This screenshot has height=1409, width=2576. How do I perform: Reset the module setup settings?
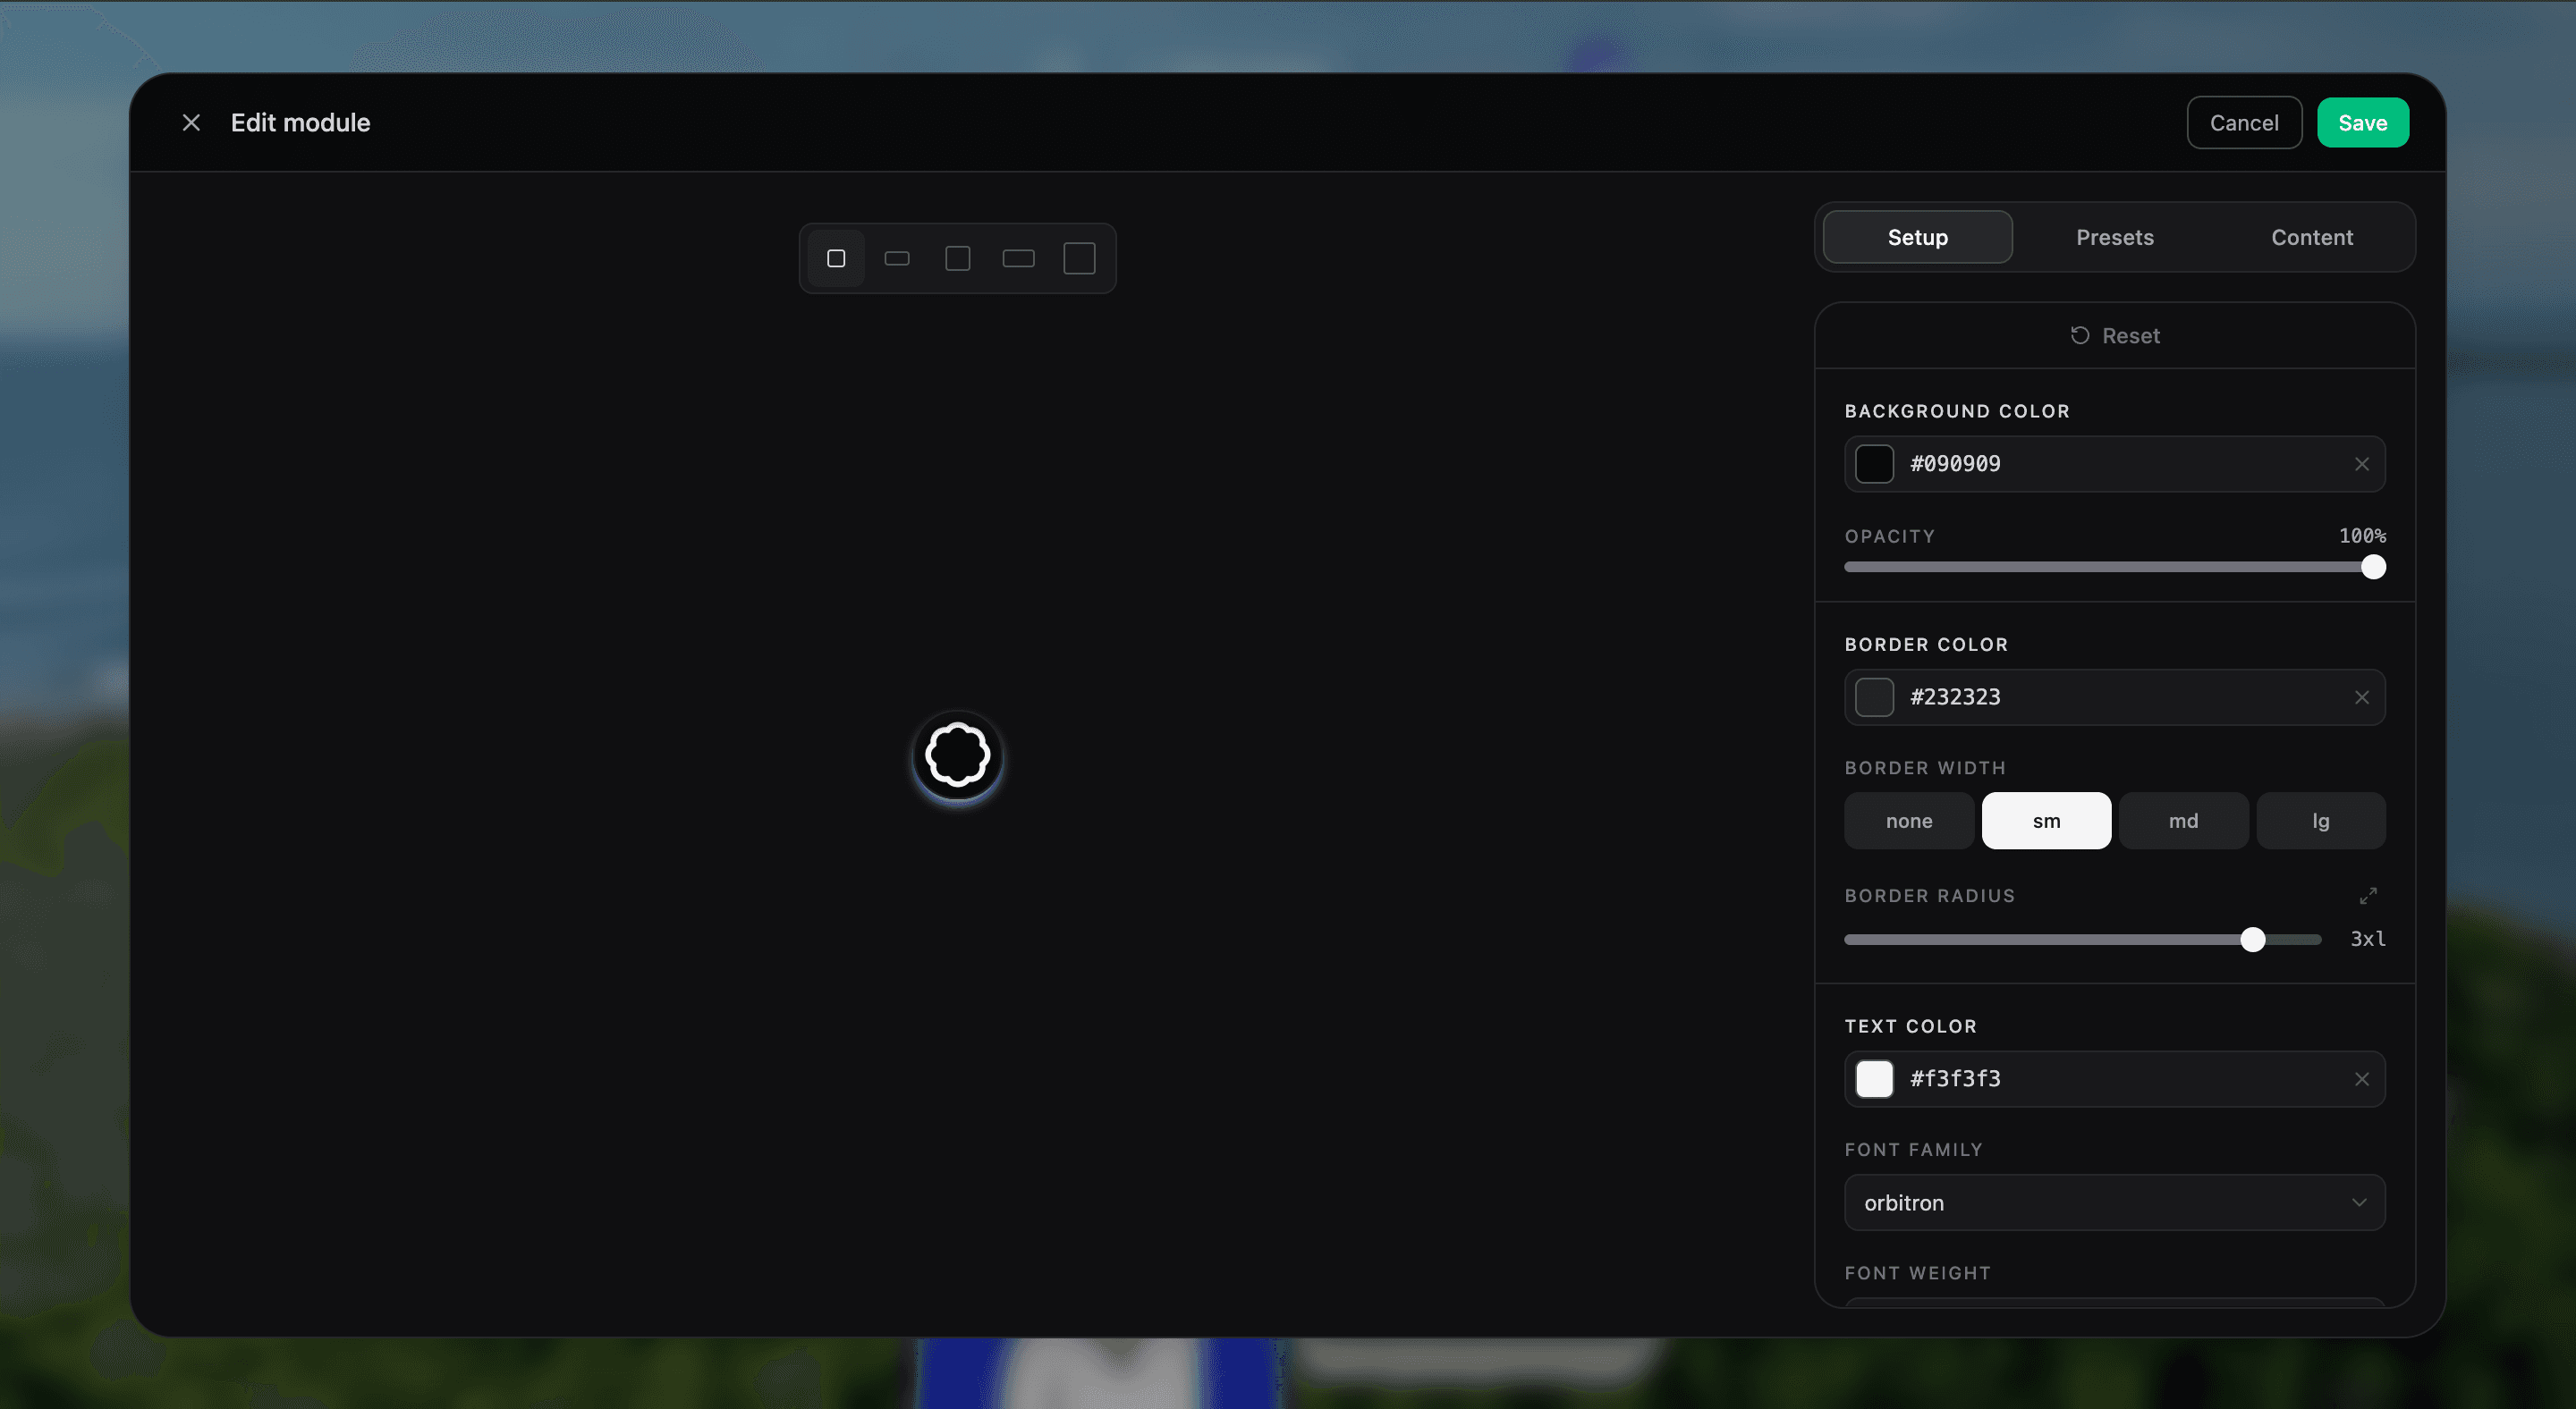coord(2114,336)
